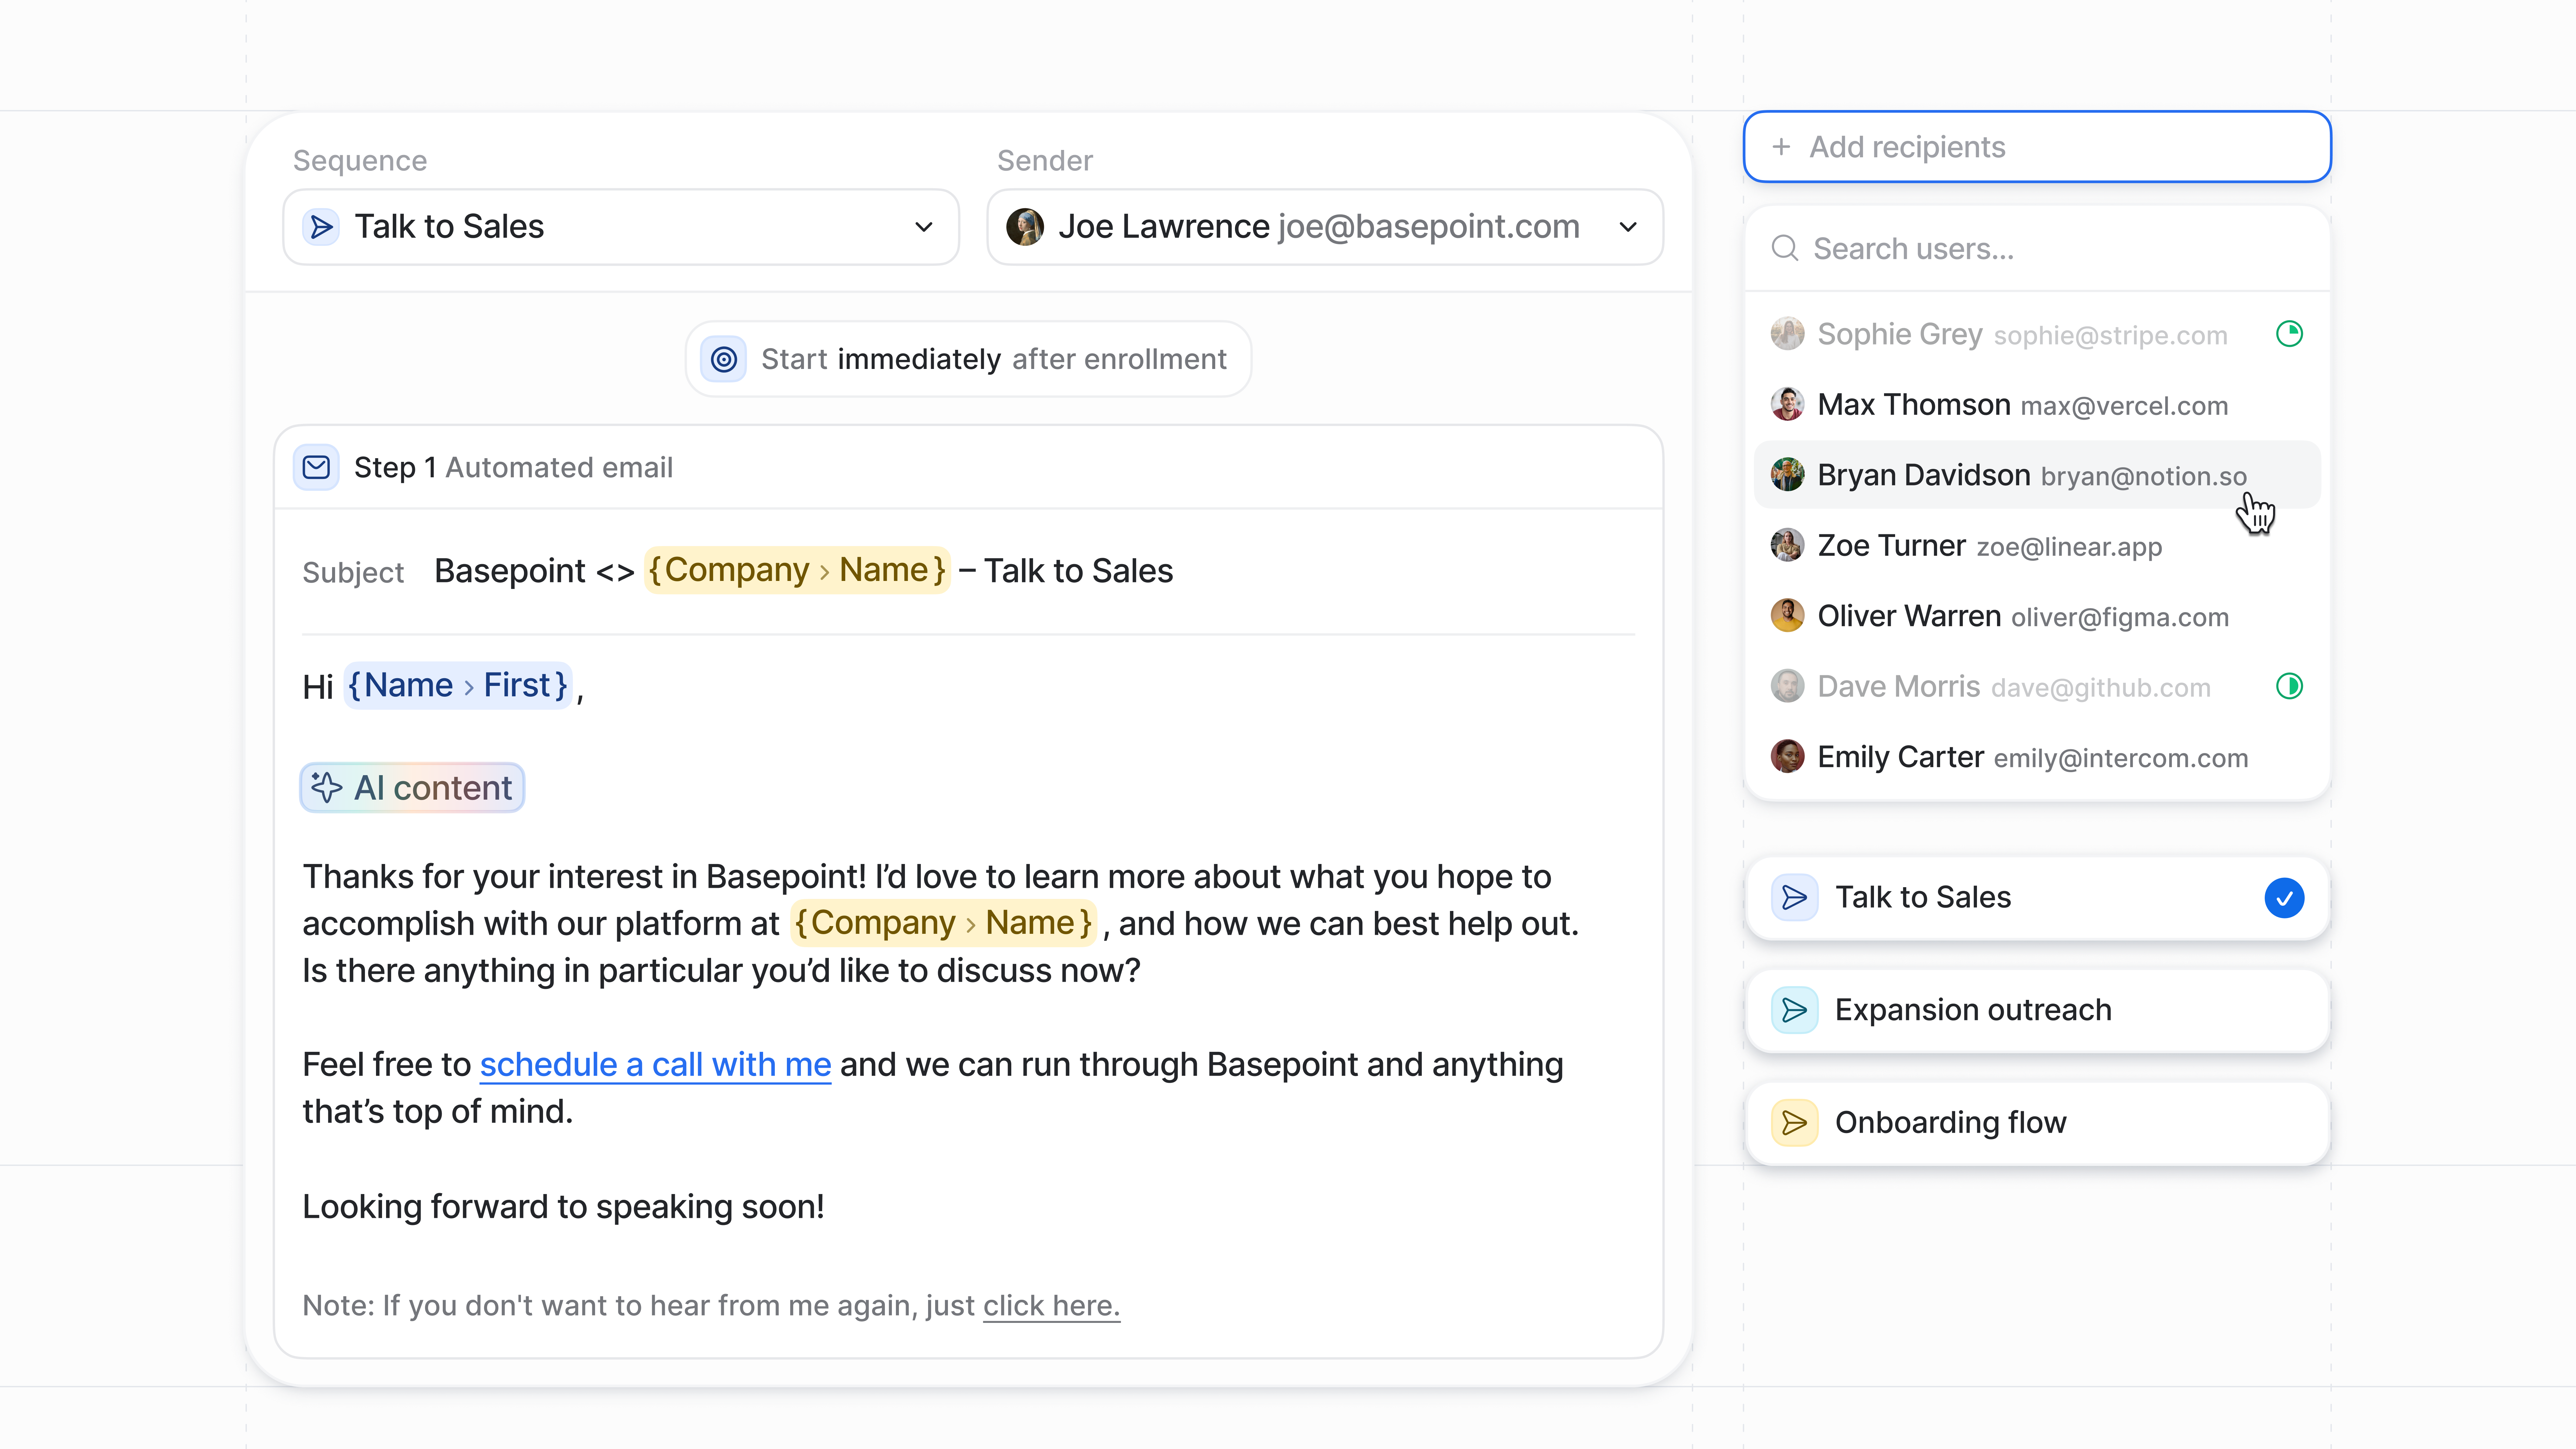Click Joe Lawrence's avatar in Sender field

pyautogui.click(x=1025, y=227)
